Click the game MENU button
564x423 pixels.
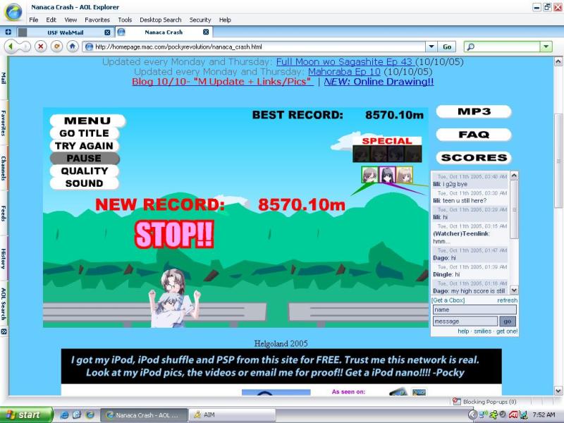coord(87,121)
